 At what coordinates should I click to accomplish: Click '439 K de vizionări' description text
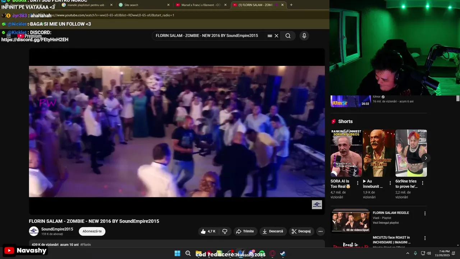45,245
